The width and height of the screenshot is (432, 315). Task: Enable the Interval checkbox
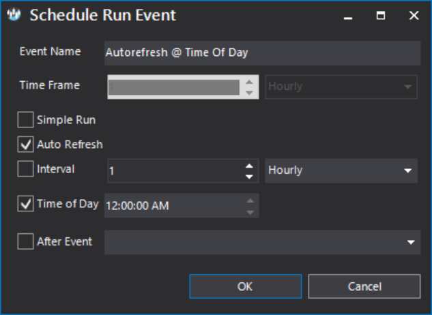point(25,170)
